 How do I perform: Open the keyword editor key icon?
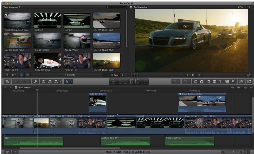point(36,81)
